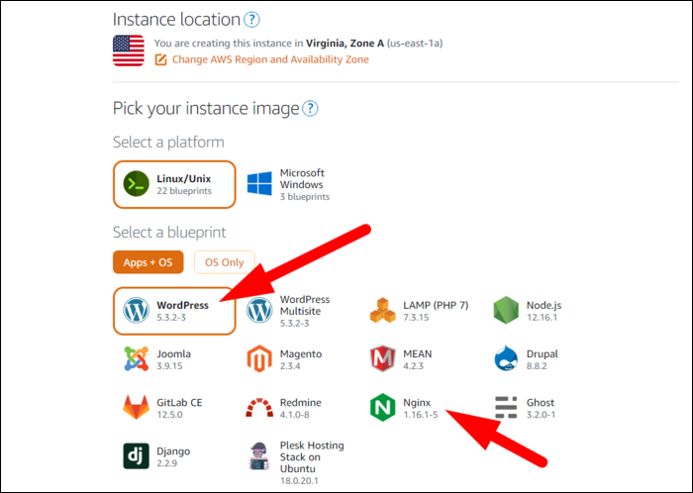Viewport: 693px width, 493px height.
Task: Choose the LAMP (PHP 7) blueprint label
Action: coord(436,311)
